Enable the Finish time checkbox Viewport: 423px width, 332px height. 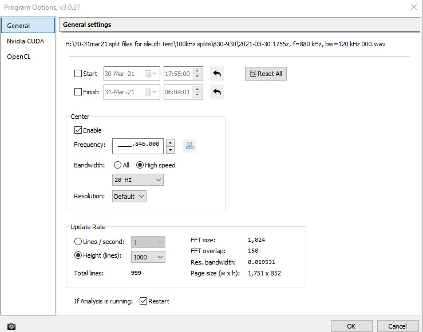click(78, 92)
